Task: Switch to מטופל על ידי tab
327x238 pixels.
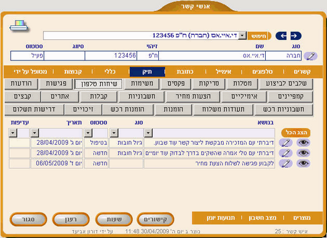Action: click(x=30, y=72)
